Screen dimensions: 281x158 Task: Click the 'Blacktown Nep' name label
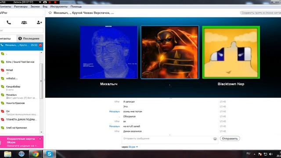pos(231,84)
